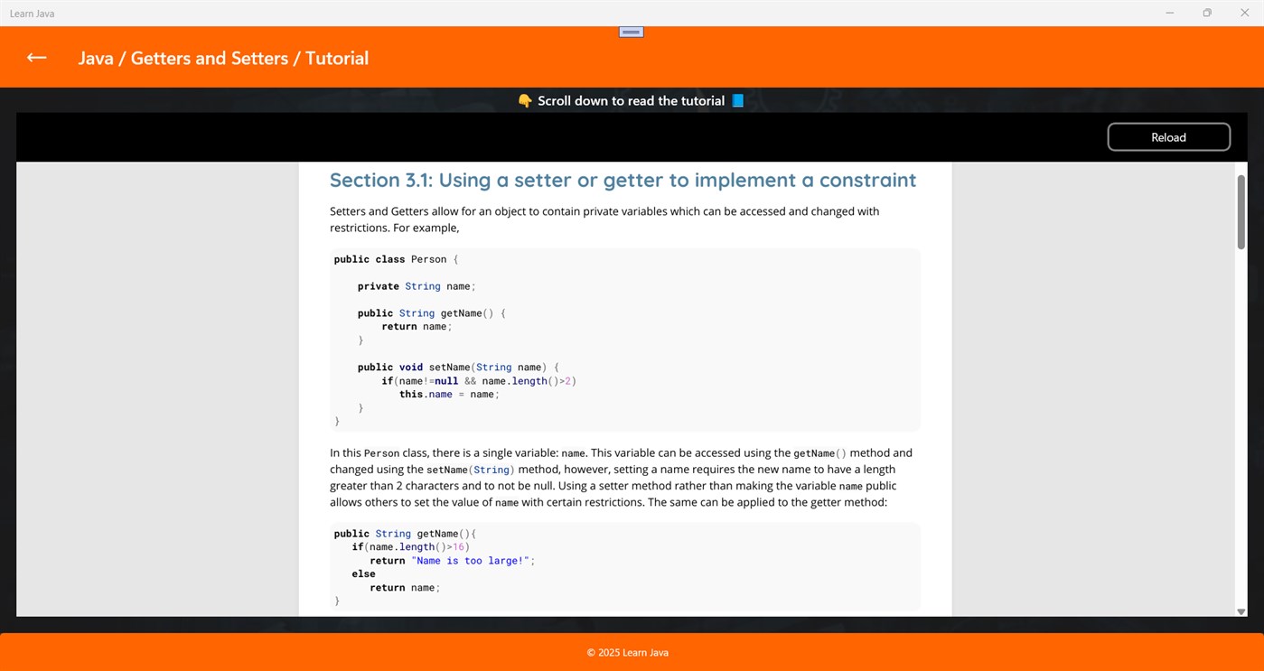Select the Person class code block
The width and height of the screenshot is (1264, 671).
(623, 340)
